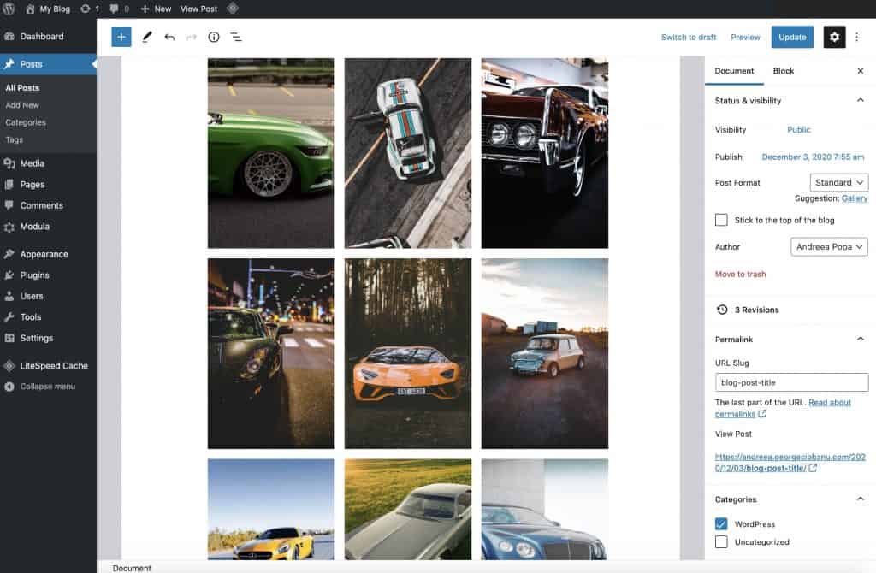The width and height of the screenshot is (876, 573).
Task: Open Appearance menu
Action: pyautogui.click(x=48, y=254)
